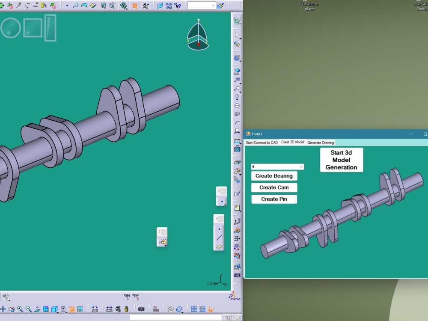This screenshot has width=428, height=321.
Task: Click the Create Bearing button
Action: 274,176
